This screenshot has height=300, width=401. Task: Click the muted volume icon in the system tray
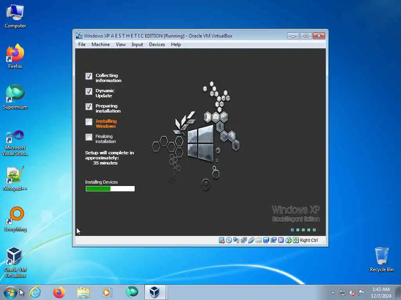pos(352,293)
